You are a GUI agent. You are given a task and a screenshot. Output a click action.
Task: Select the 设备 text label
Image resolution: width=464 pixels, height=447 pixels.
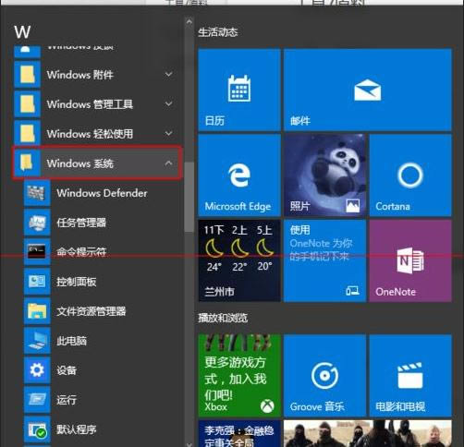click(67, 370)
